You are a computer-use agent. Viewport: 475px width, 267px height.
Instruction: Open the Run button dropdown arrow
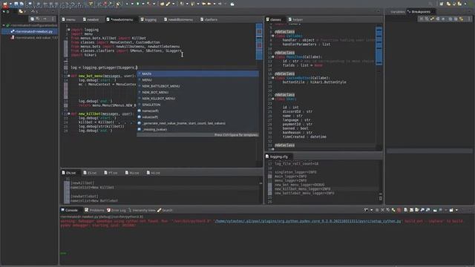(x=142, y=4)
